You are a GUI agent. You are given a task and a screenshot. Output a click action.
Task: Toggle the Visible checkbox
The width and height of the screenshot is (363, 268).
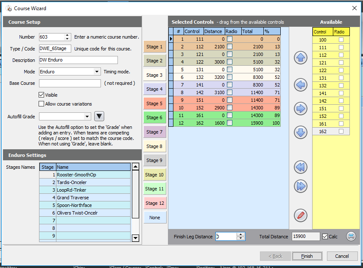[41, 95]
